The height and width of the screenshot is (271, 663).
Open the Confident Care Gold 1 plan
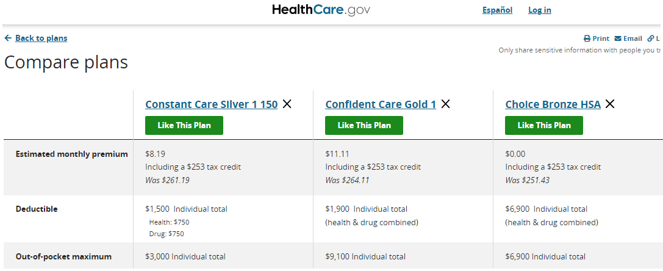coord(381,104)
